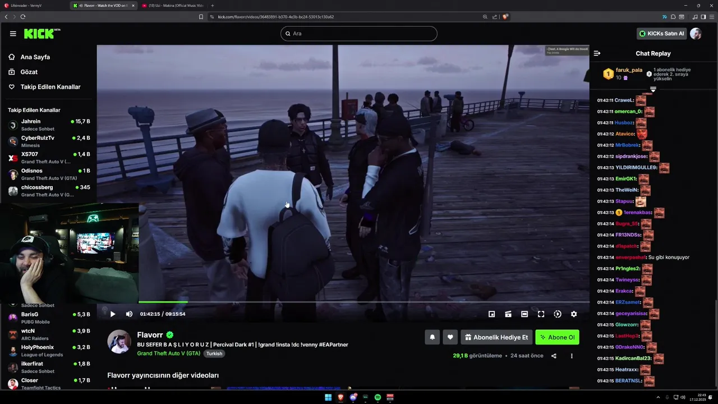Click the Flavorr streamer avatar
This screenshot has width=718, height=404.
[119, 342]
